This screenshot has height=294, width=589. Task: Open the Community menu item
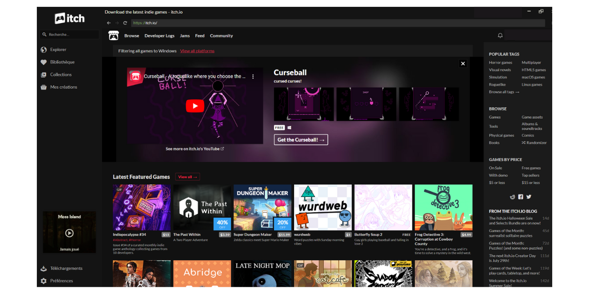click(221, 36)
